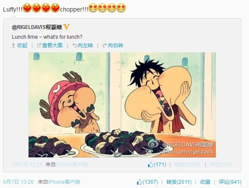Like the original post with 171 thumbs-up
249x188 pixels.
(157, 164)
